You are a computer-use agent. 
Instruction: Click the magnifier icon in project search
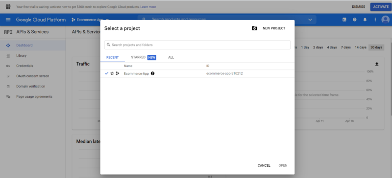[x=108, y=44]
